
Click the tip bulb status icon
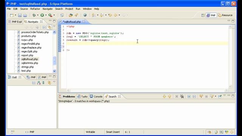(x=216, y=132)
